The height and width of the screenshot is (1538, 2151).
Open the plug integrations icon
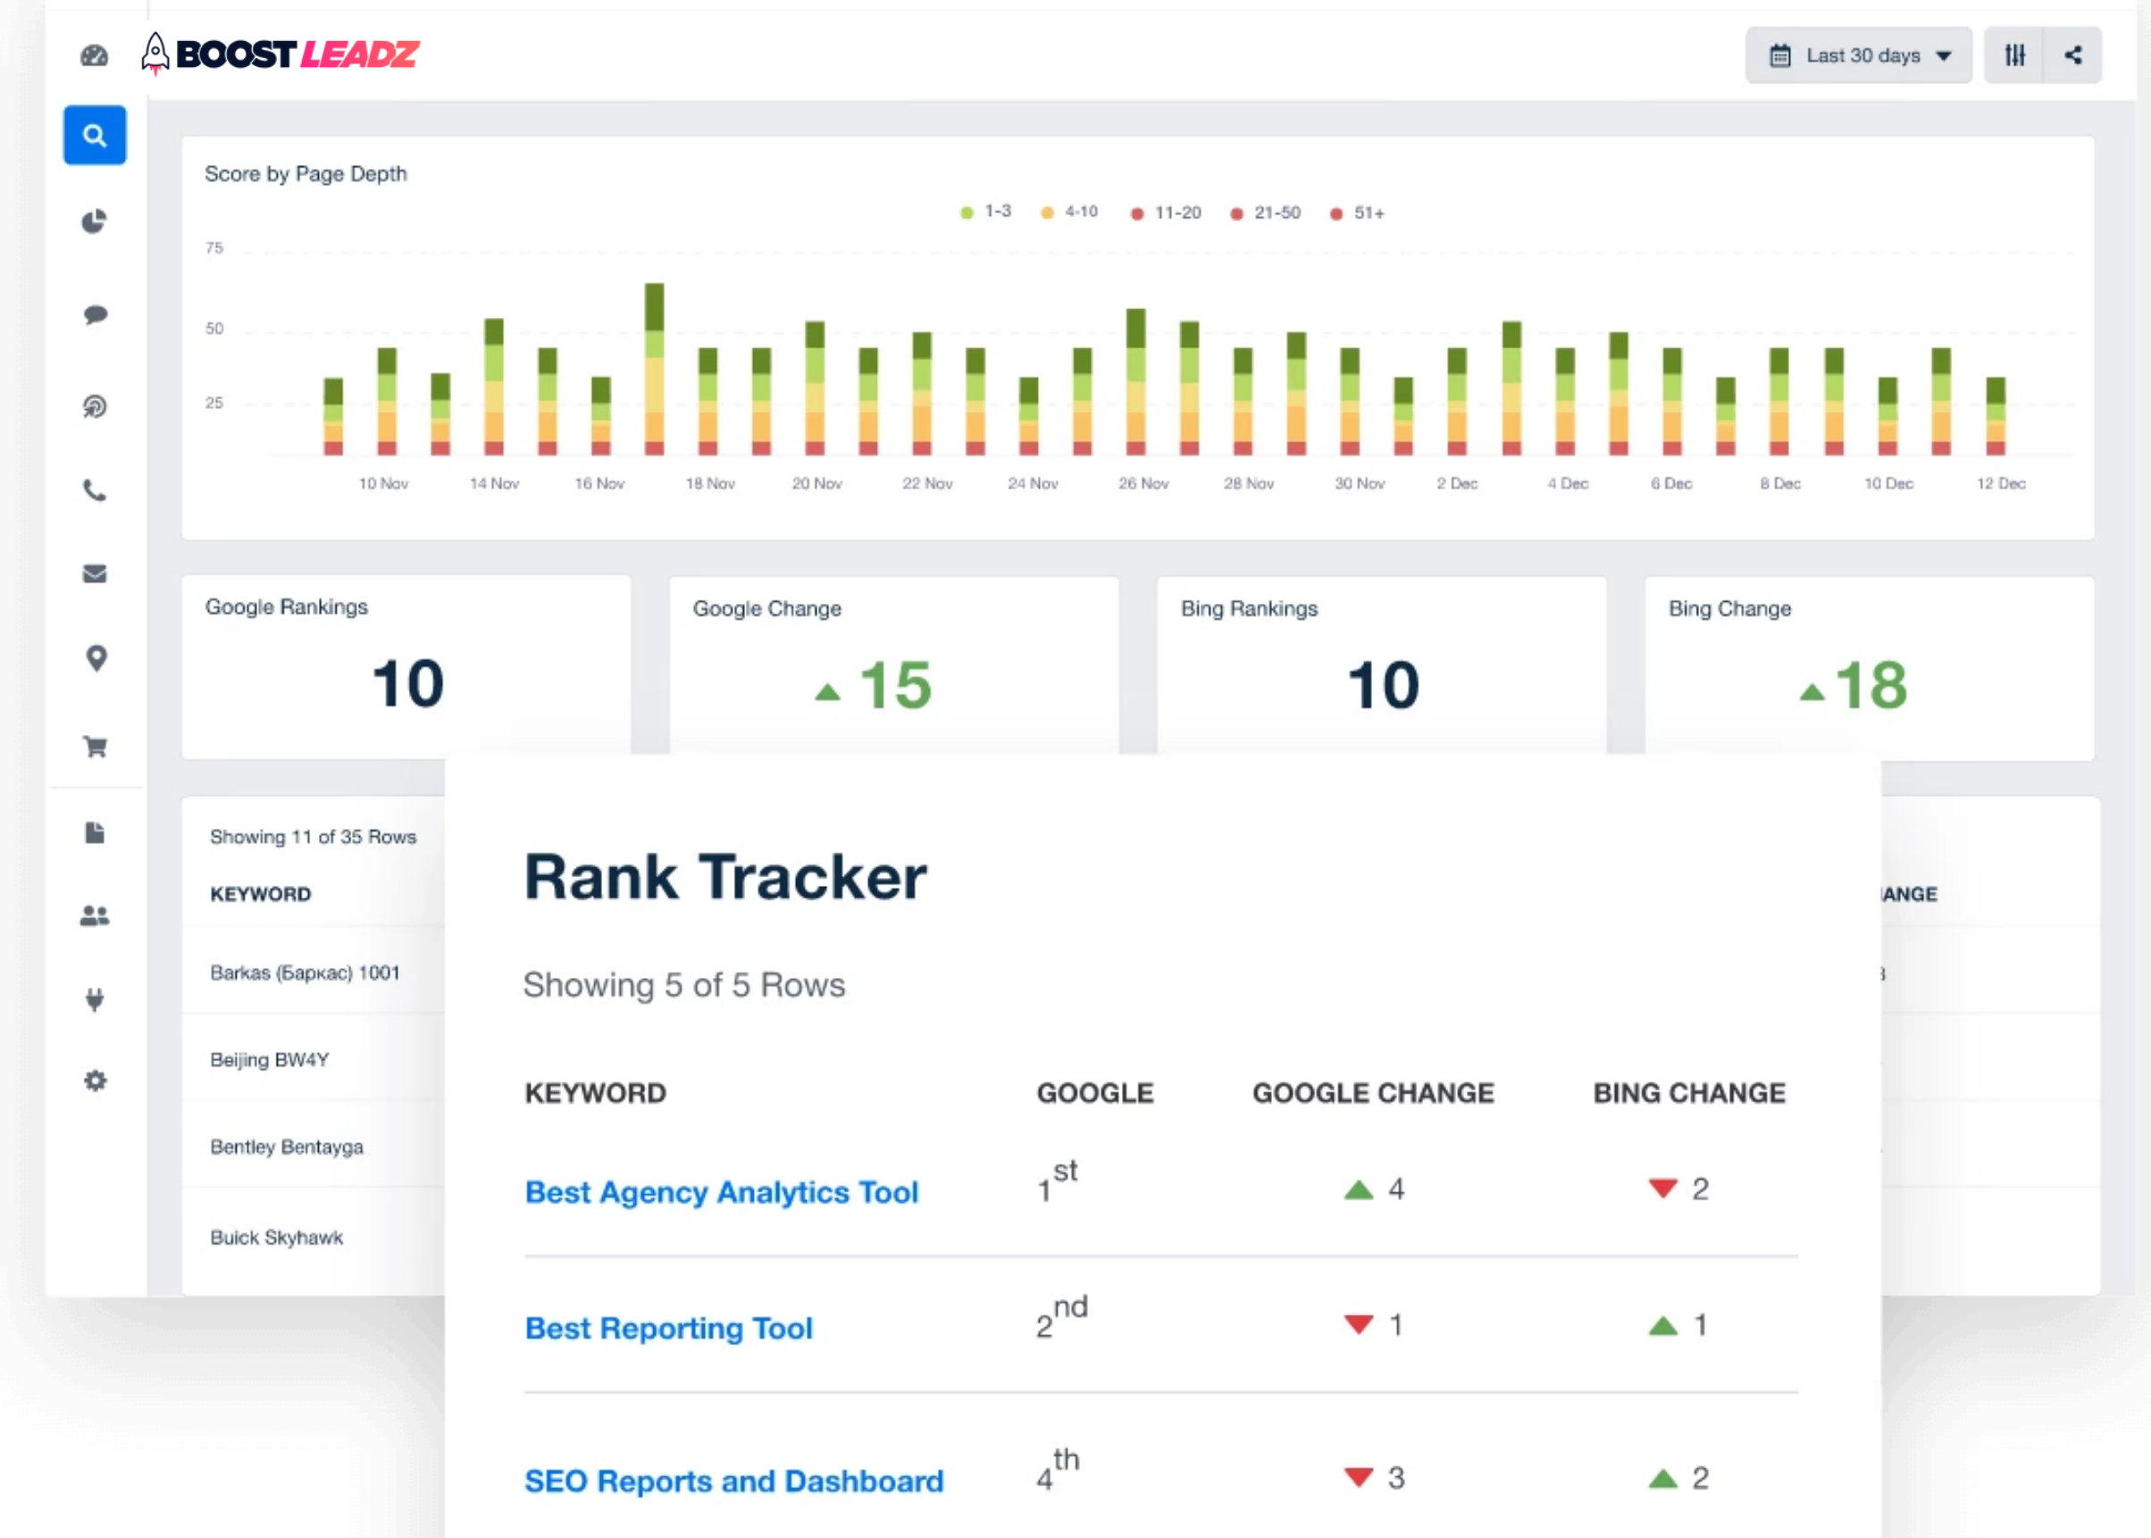[x=95, y=999]
